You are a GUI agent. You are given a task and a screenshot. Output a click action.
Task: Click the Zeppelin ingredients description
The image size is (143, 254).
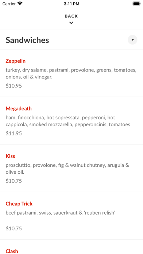[x=71, y=74]
